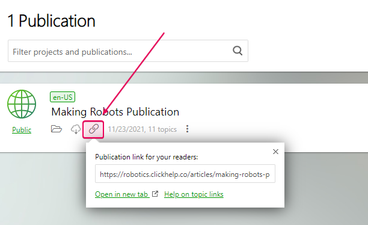Open the three-dot more options menu

coord(187,129)
